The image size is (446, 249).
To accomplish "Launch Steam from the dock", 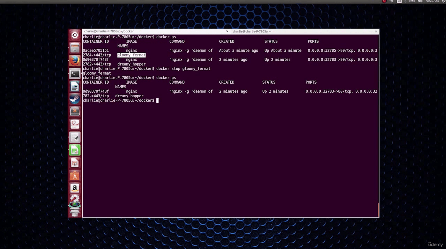I will click(x=75, y=99).
